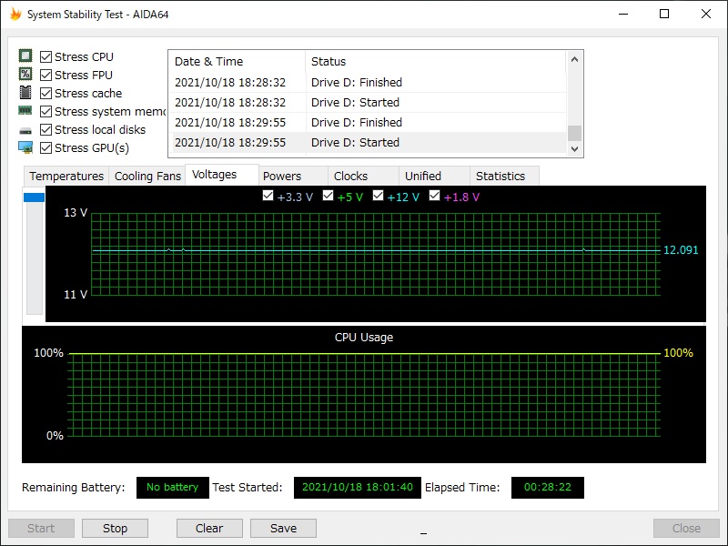Image resolution: width=728 pixels, height=546 pixels.
Task: Open the Powers tab
Action: coord(293,176)
